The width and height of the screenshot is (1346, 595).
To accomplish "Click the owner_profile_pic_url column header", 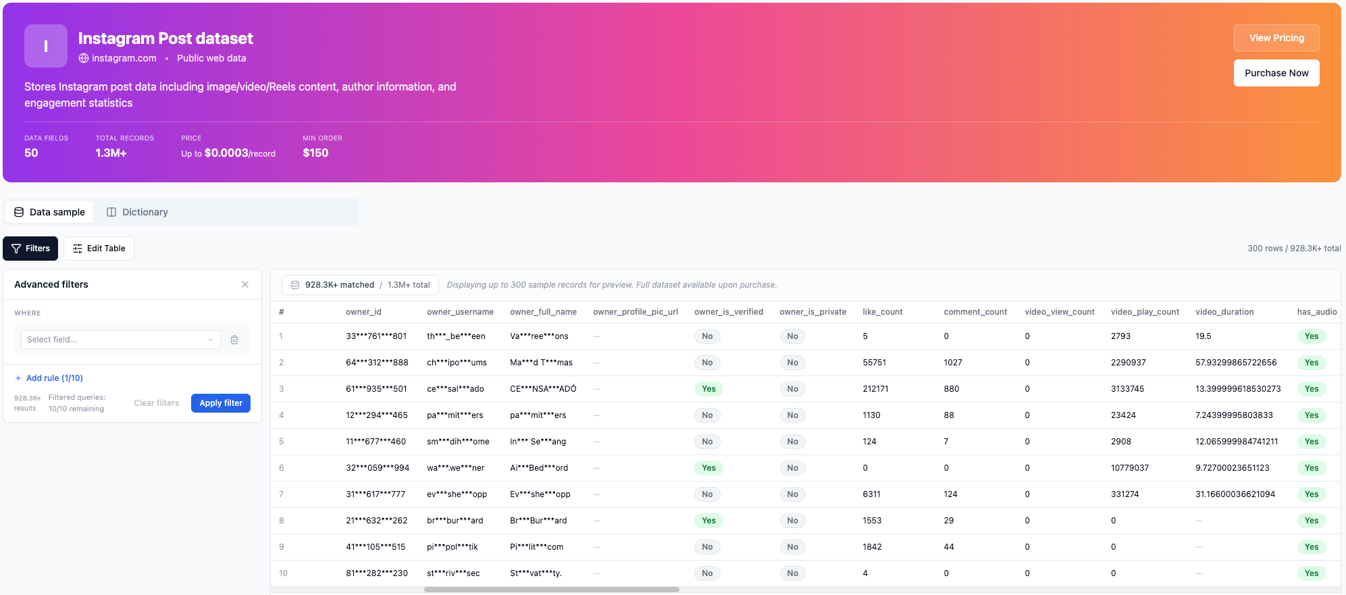I will 636,312.
